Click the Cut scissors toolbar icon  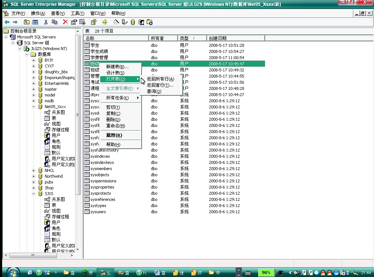(46, 22)
